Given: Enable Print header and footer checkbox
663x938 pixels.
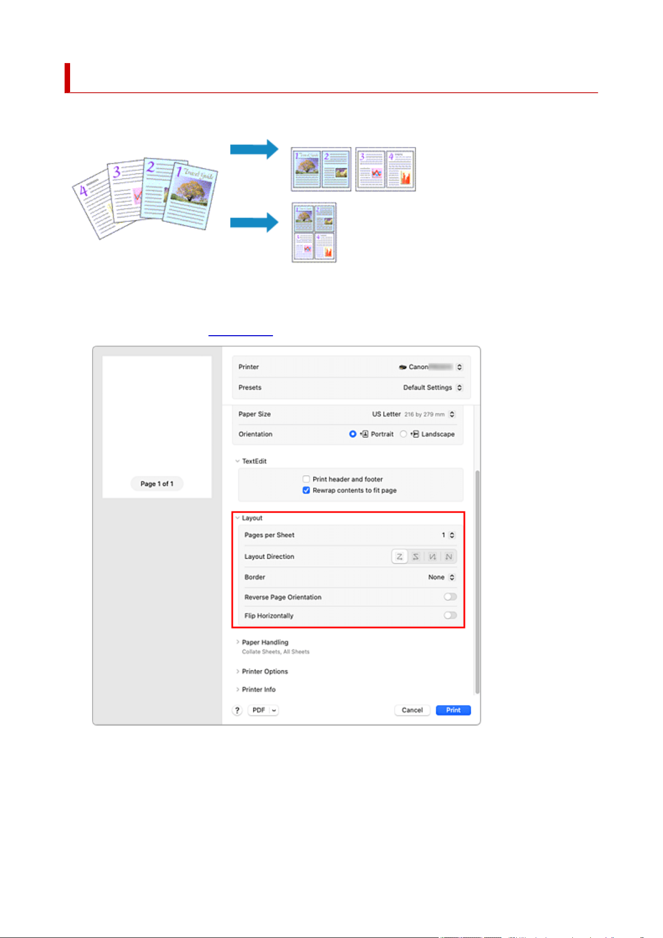Looking at the screenshot, I should (306, 479).
